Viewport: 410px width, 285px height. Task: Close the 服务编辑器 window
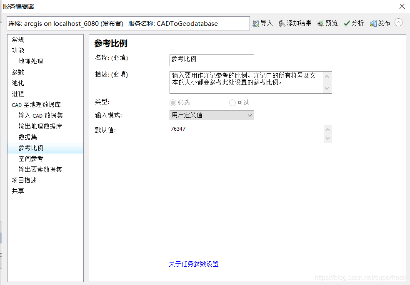pos(402,6)
